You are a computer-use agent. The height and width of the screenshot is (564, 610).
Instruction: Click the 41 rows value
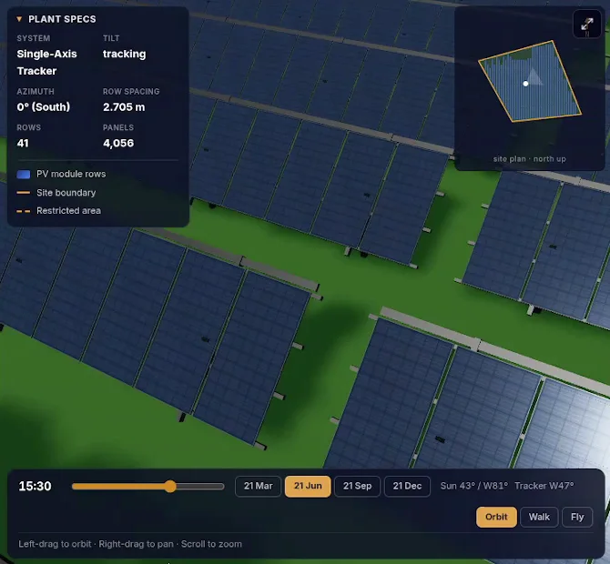coord(23,143)
